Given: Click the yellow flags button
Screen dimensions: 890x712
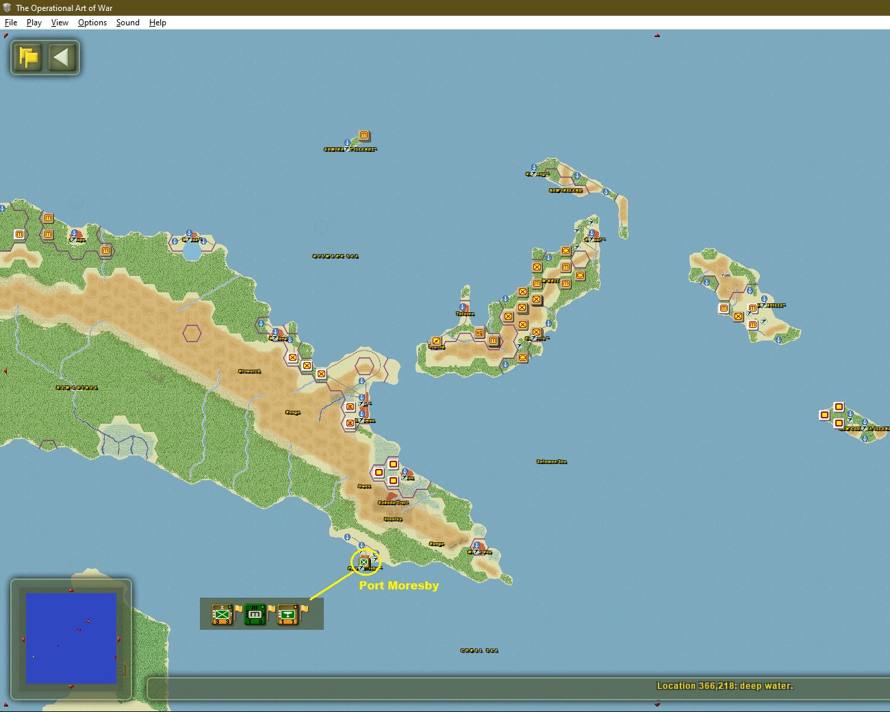Looking at the screenshot, I should click(x=29, y=57).
